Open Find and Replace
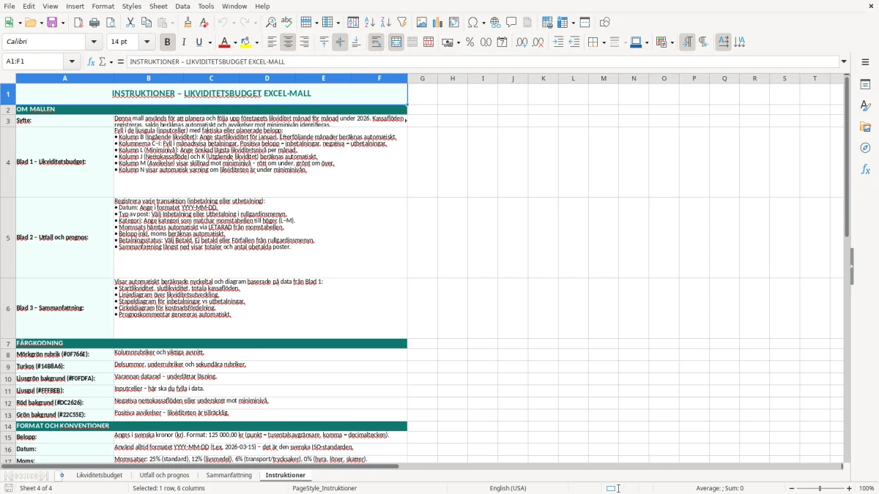This screenshot has width=879, height=494. pos(270,23)
